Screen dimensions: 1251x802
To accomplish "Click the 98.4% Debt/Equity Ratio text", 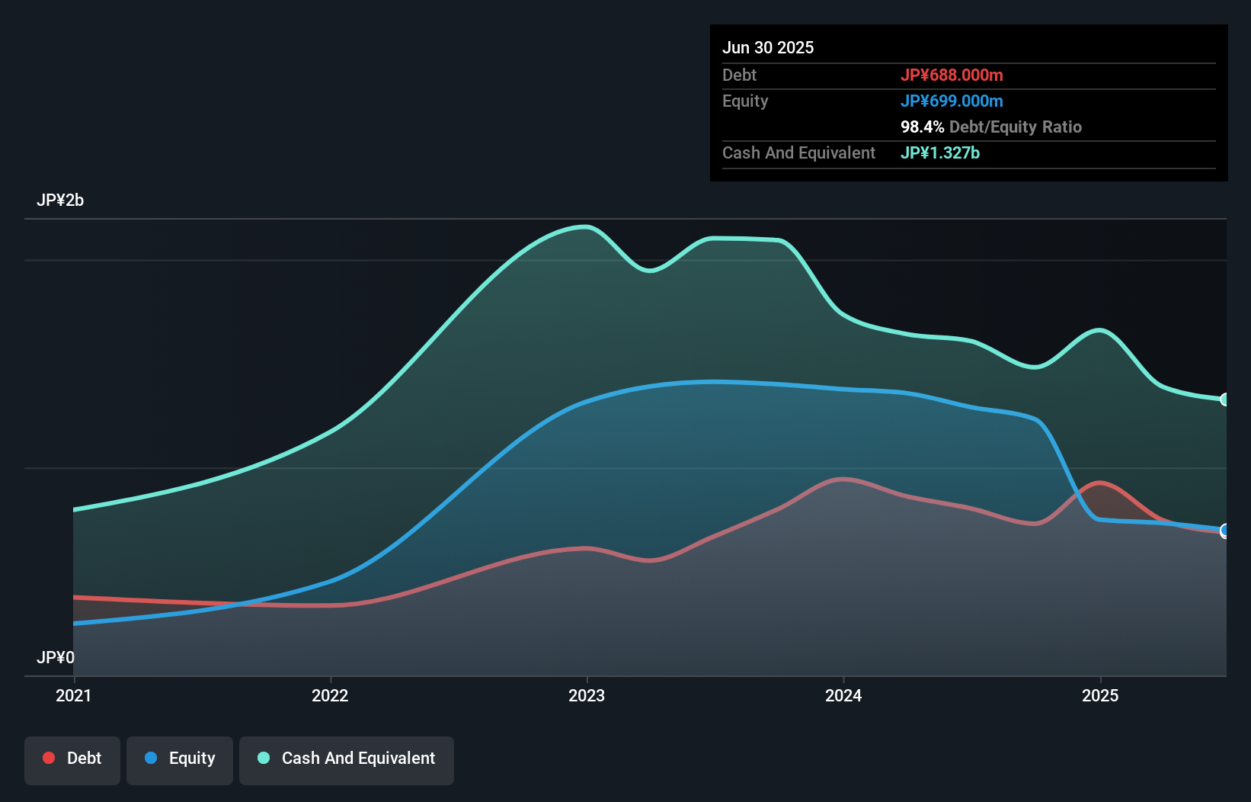I will click(990, 127).
